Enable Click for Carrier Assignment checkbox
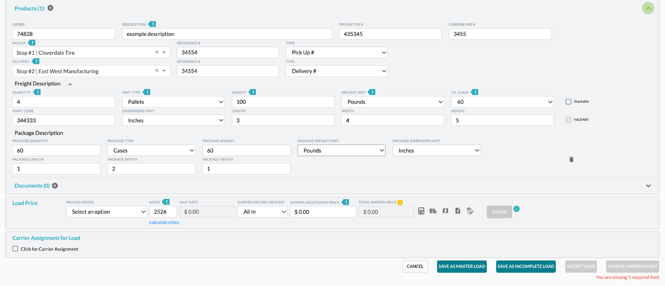Viewport: 665px width, 286px height. [x=15, y=249]
